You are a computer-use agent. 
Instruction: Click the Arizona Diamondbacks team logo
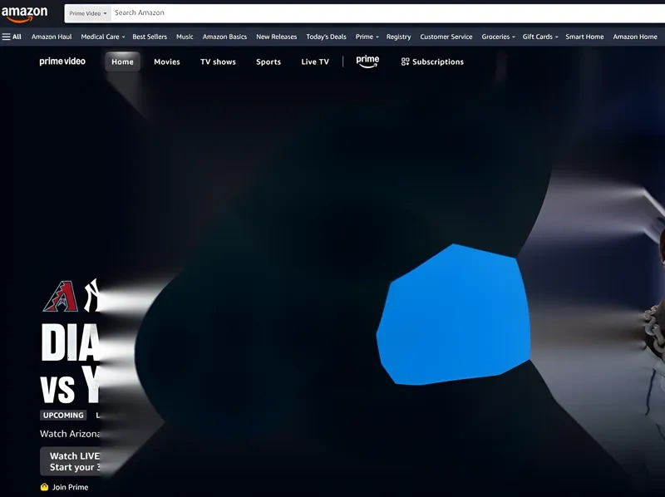pyautogui.click(x=61, y=297)
